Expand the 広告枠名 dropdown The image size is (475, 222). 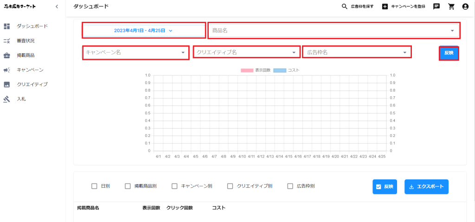coord(357,52)
